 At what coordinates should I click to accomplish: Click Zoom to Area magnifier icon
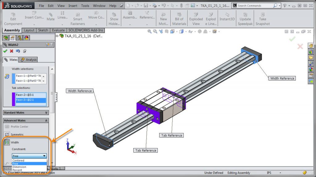tap(155, 31)
